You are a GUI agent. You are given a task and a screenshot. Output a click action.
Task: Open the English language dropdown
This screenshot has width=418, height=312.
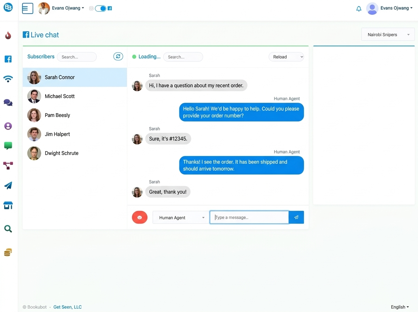coord(400,307)
